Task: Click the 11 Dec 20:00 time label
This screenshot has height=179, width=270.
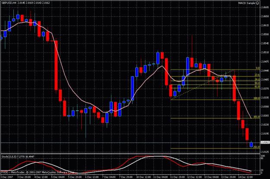Action: pos(178,177)
